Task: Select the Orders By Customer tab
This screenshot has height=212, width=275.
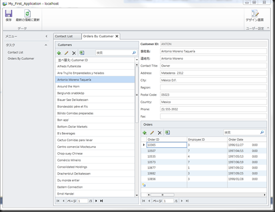Action: pos(98,36)
